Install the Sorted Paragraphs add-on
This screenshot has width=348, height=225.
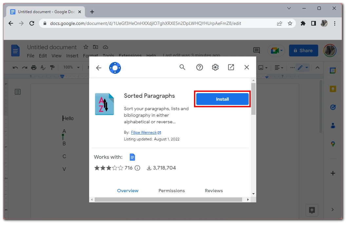pyautogui.click(x=222, y=99)
